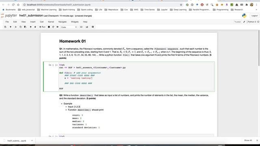Go to the browser home page icon
260x146 pixels.
point(18,5)
